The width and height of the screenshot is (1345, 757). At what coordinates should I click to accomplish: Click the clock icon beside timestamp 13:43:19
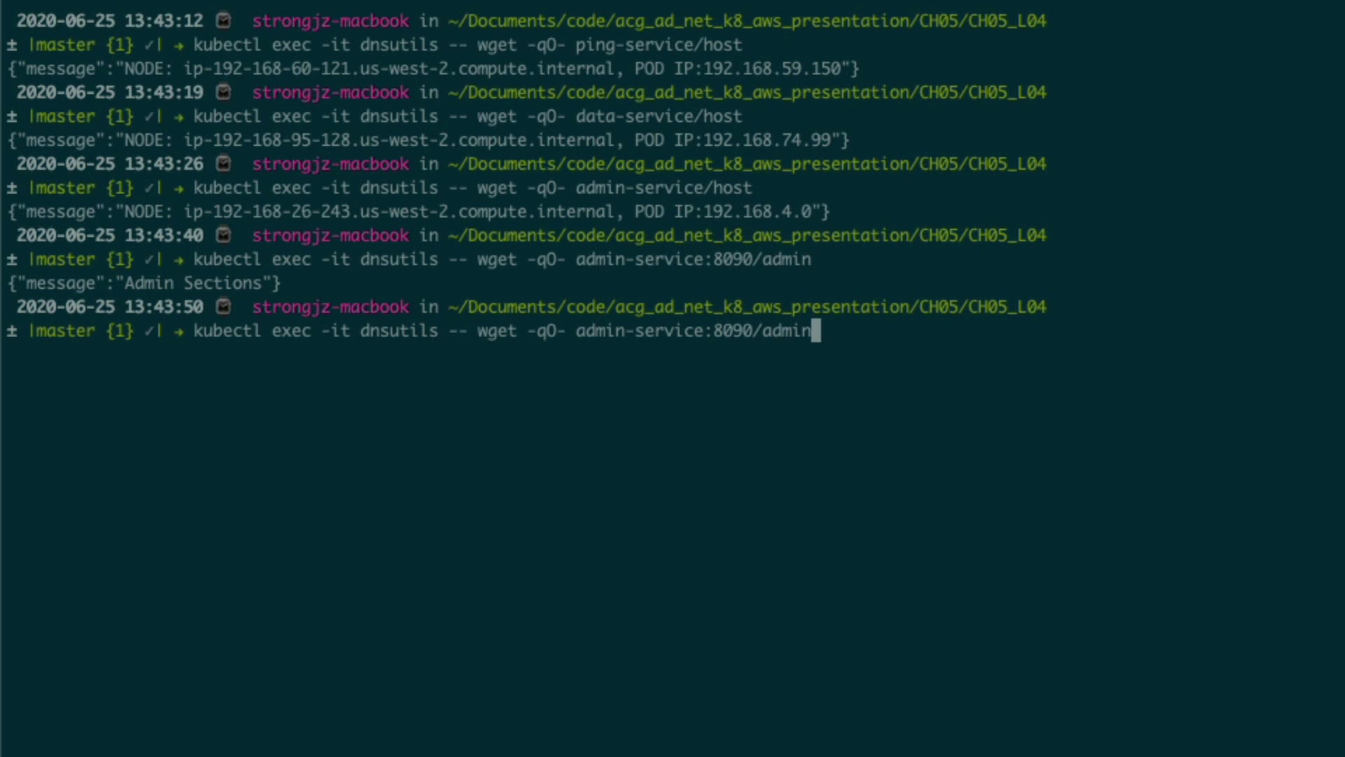(223, 93)
